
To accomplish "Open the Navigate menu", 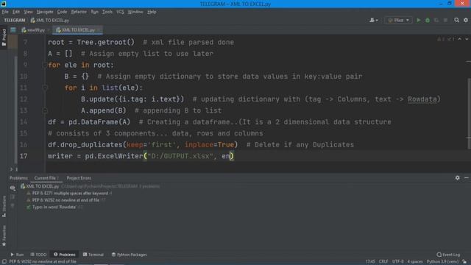I will coord(45,12).
